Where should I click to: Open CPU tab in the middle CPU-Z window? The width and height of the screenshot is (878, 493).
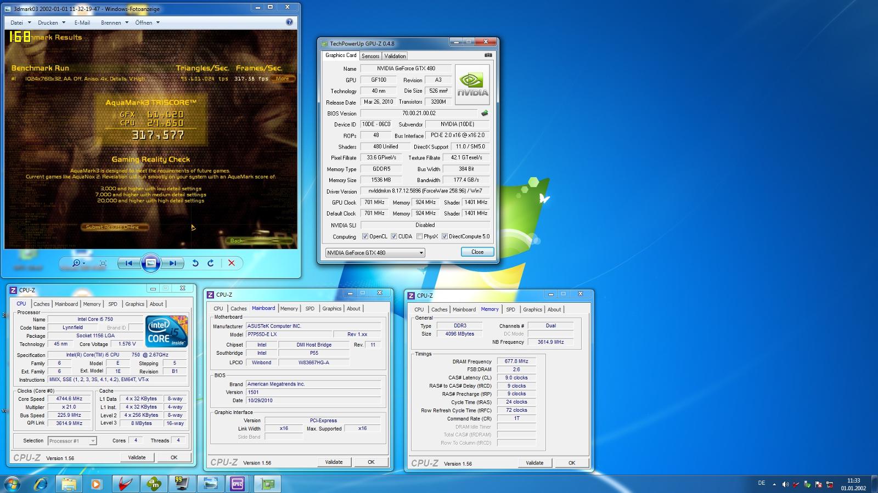click(x=218, y=308)
